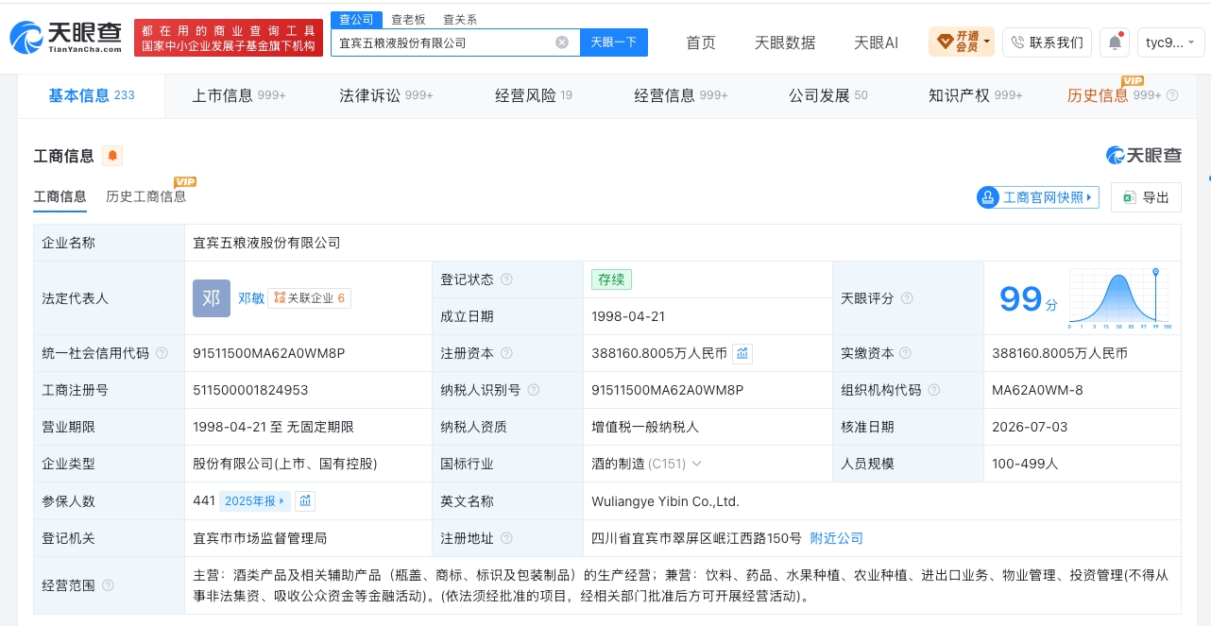Click the orange alert bell beside 工商信息 heading

click(x=112, y=156)
